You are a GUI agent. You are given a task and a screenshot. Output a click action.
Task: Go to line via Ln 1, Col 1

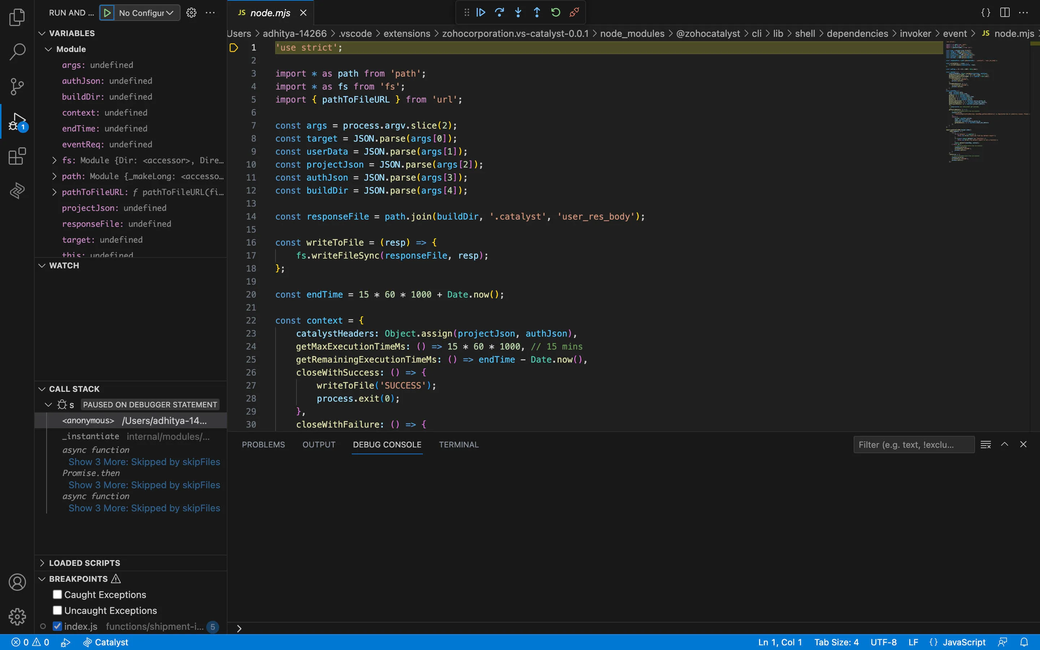780,642
